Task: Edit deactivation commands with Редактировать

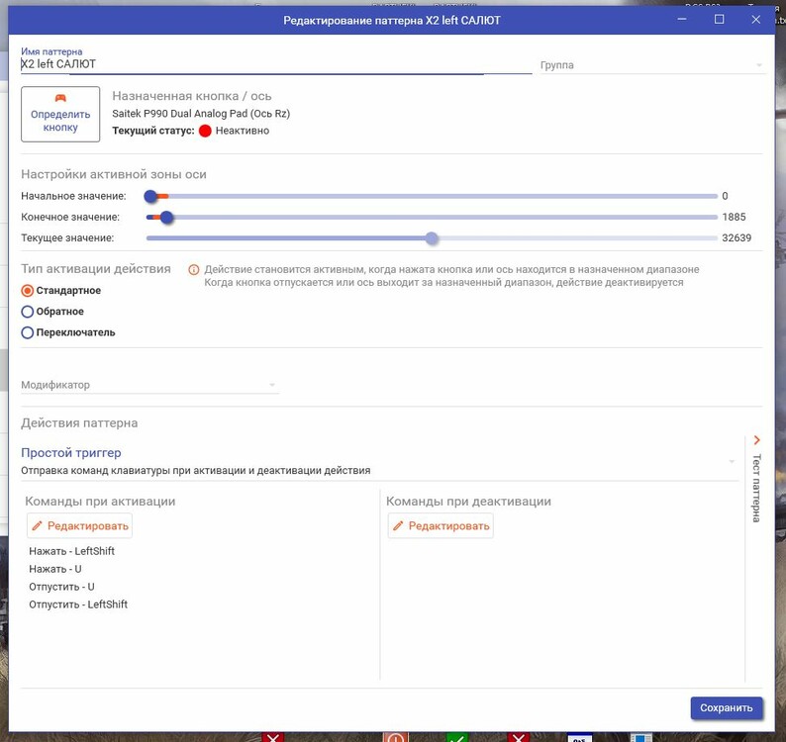Action: pos(441,525)
